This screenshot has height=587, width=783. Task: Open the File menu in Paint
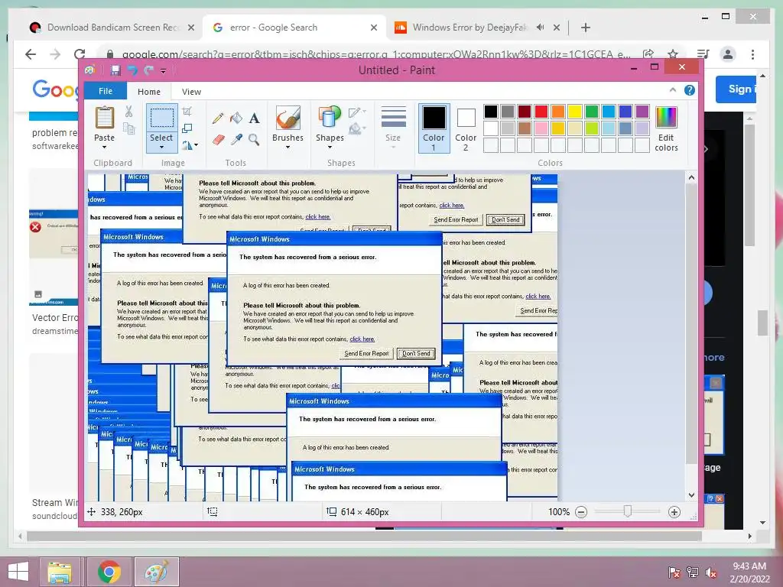click(x=106, y=91)
